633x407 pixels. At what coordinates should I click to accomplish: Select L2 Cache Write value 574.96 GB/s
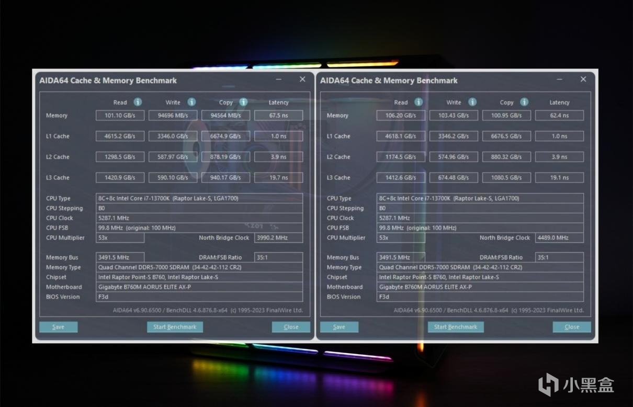coord(454,157)
